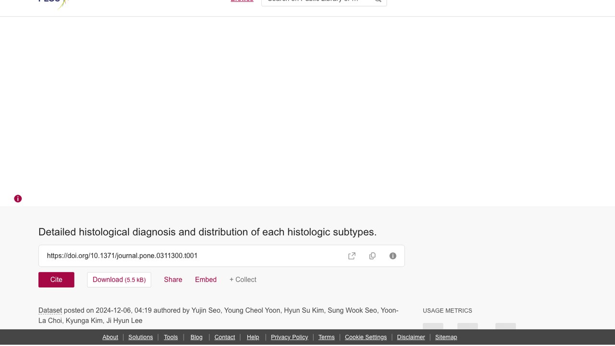
Task: Open the Privacy Policy footer link
Action: pyautogui.click(x=289, y=337)
